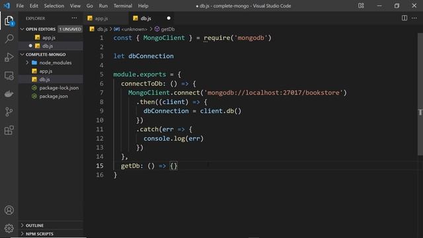Click the 1 UNSAVED badge
Viewport: 423px width, 238px height.
click(x=70, y=29)
